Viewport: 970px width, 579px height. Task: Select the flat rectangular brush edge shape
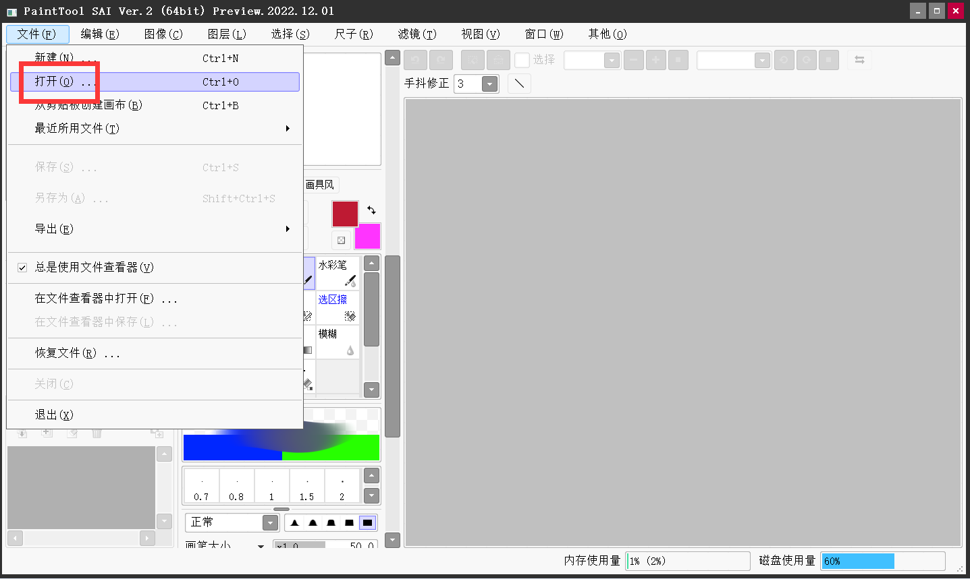[367, 522]
